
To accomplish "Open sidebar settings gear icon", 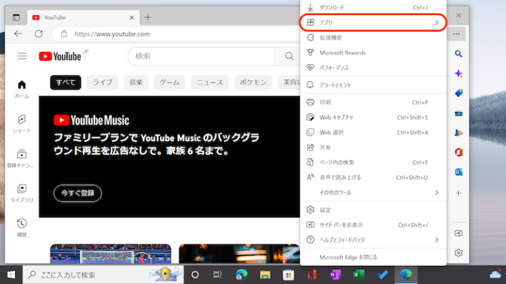I will (459, 252).
